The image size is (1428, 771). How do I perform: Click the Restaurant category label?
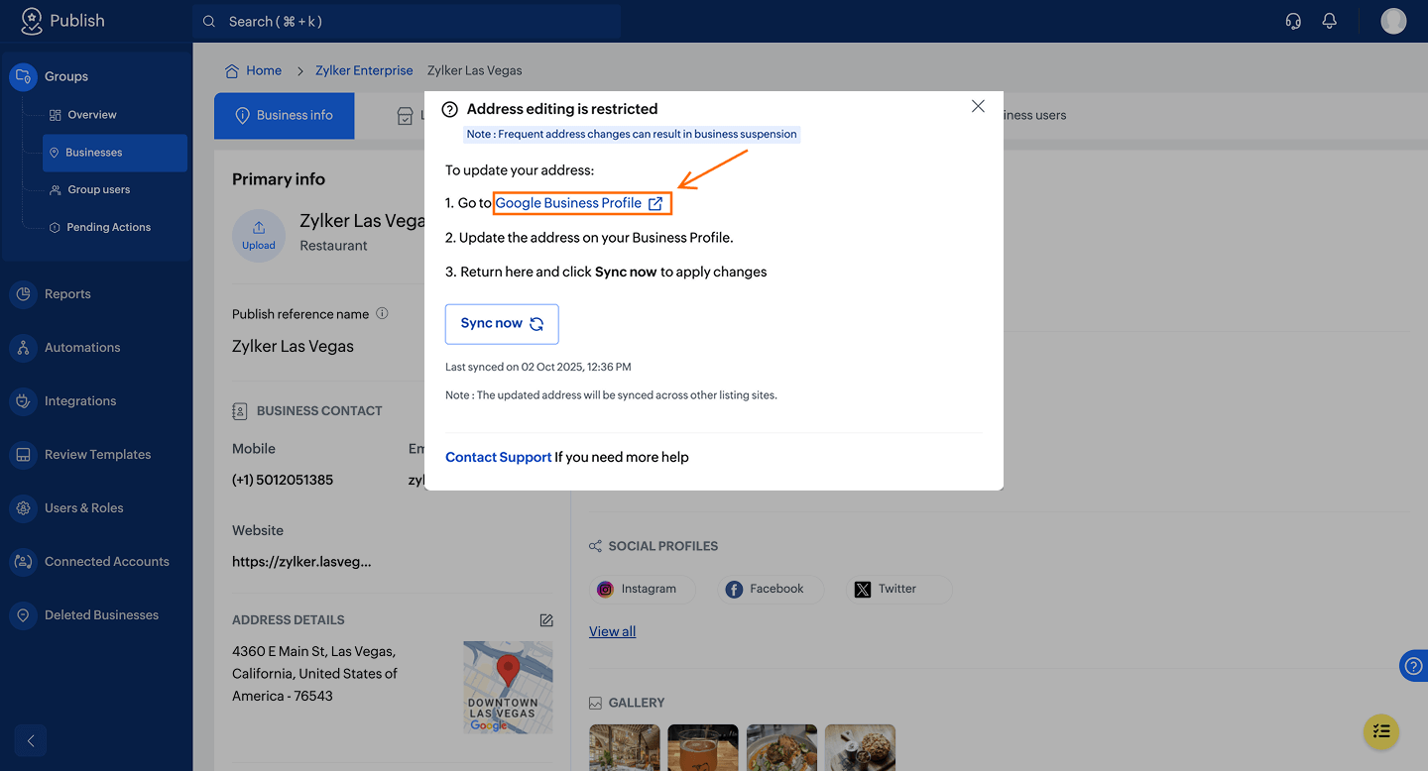[x=333, y=246]
